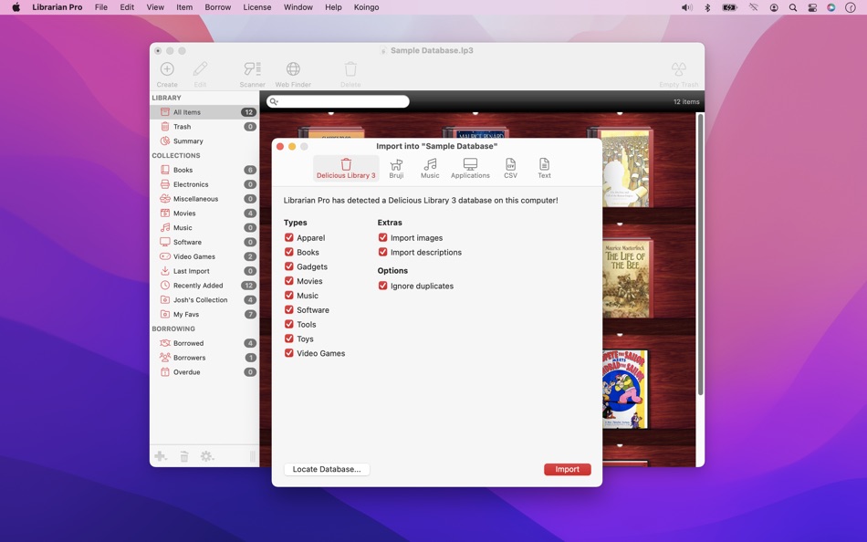This screenshot has height=542, width=867.
Task: Select the Create toolbar icon
Action: [167, 68]
